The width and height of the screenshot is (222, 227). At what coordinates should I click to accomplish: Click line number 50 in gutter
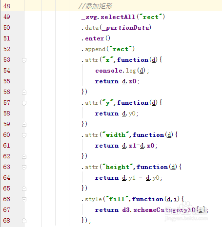pyautogui.click(x=7, y=28)
